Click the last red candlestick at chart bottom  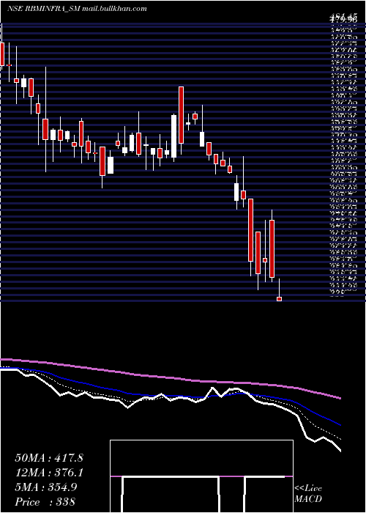coord(280,299)
